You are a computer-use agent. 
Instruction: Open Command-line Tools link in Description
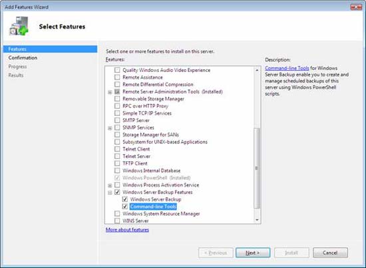[287, 68]
